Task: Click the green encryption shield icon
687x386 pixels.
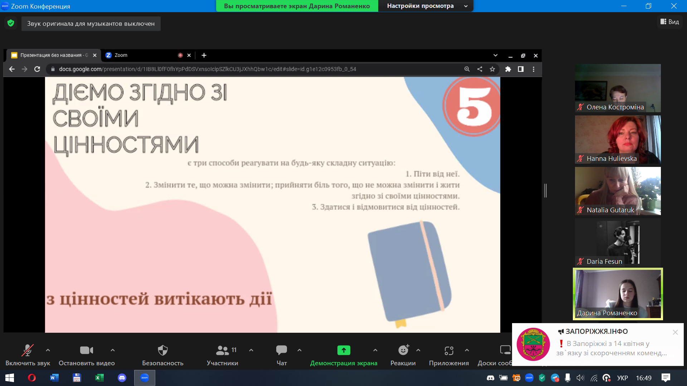Action: (11, 23)
